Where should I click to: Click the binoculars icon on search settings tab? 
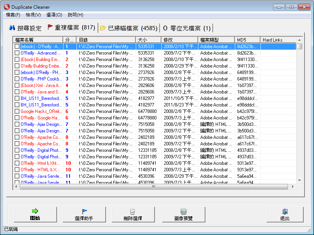tap(12, 28)
